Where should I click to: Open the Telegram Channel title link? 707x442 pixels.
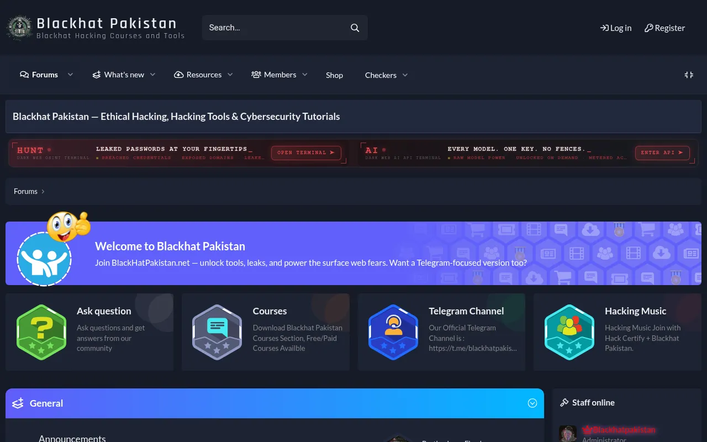pyautogui.click(x=466, y=311)
